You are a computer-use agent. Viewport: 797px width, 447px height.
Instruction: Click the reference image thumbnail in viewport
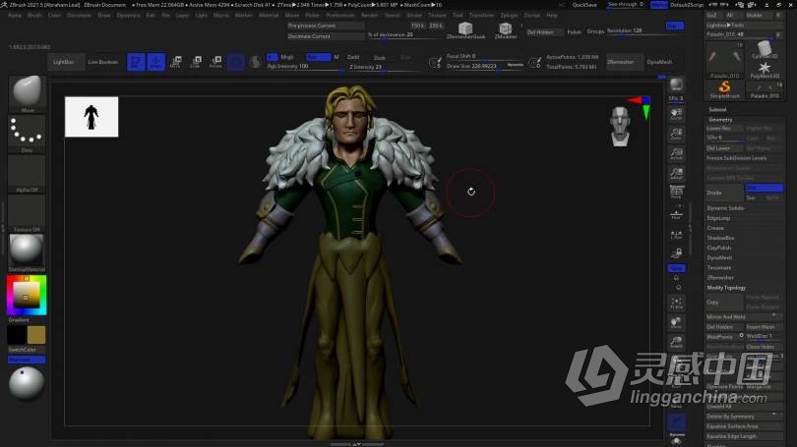92,117
